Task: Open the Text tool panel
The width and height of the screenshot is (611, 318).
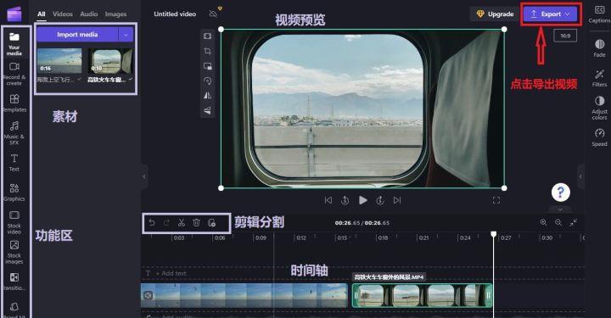Action: pyautogui.click(x=14, y=163)
